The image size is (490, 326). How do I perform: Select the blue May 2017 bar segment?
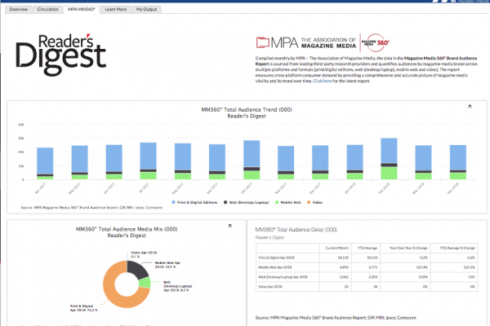(x=80, y=159)
